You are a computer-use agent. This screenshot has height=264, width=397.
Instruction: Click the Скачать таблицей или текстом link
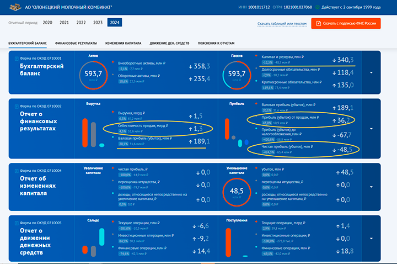click(281, 24)
